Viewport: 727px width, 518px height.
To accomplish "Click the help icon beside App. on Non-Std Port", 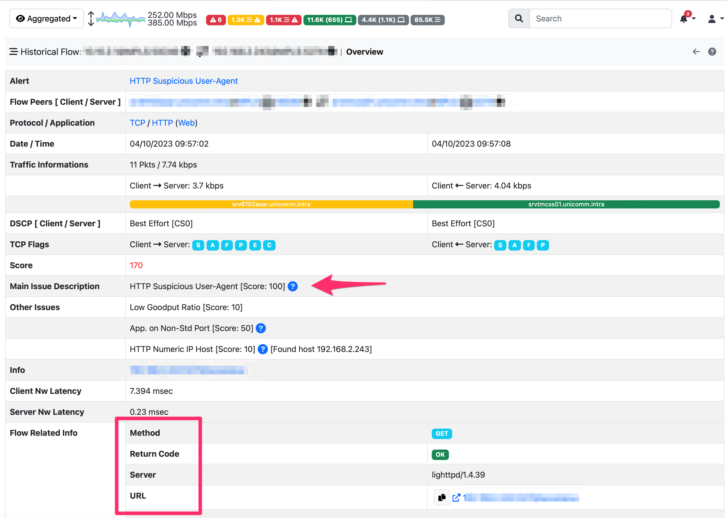I will [261, 328].
